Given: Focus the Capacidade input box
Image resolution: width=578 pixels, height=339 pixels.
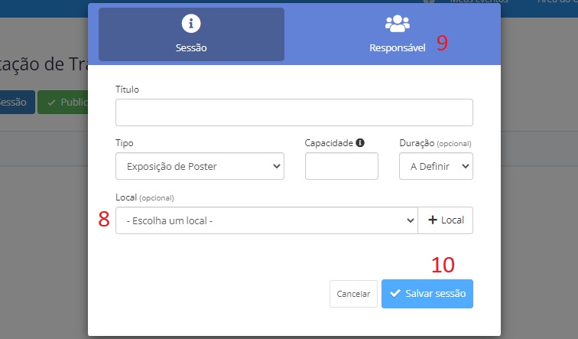Looking at the screenshot, I should tap(341, 166).
